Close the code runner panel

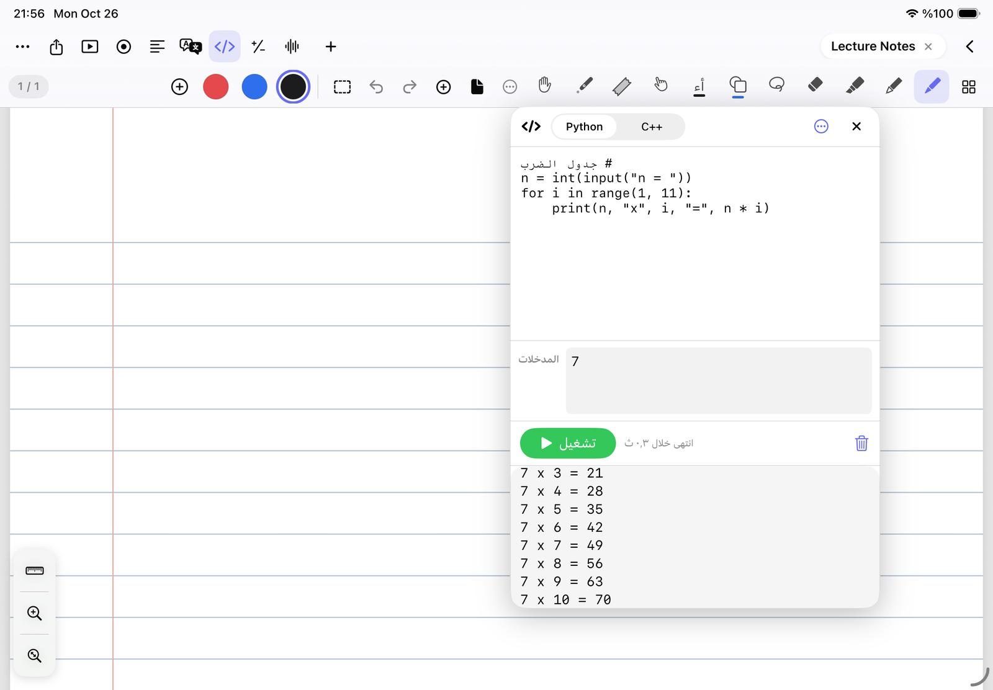coord(856,127)
